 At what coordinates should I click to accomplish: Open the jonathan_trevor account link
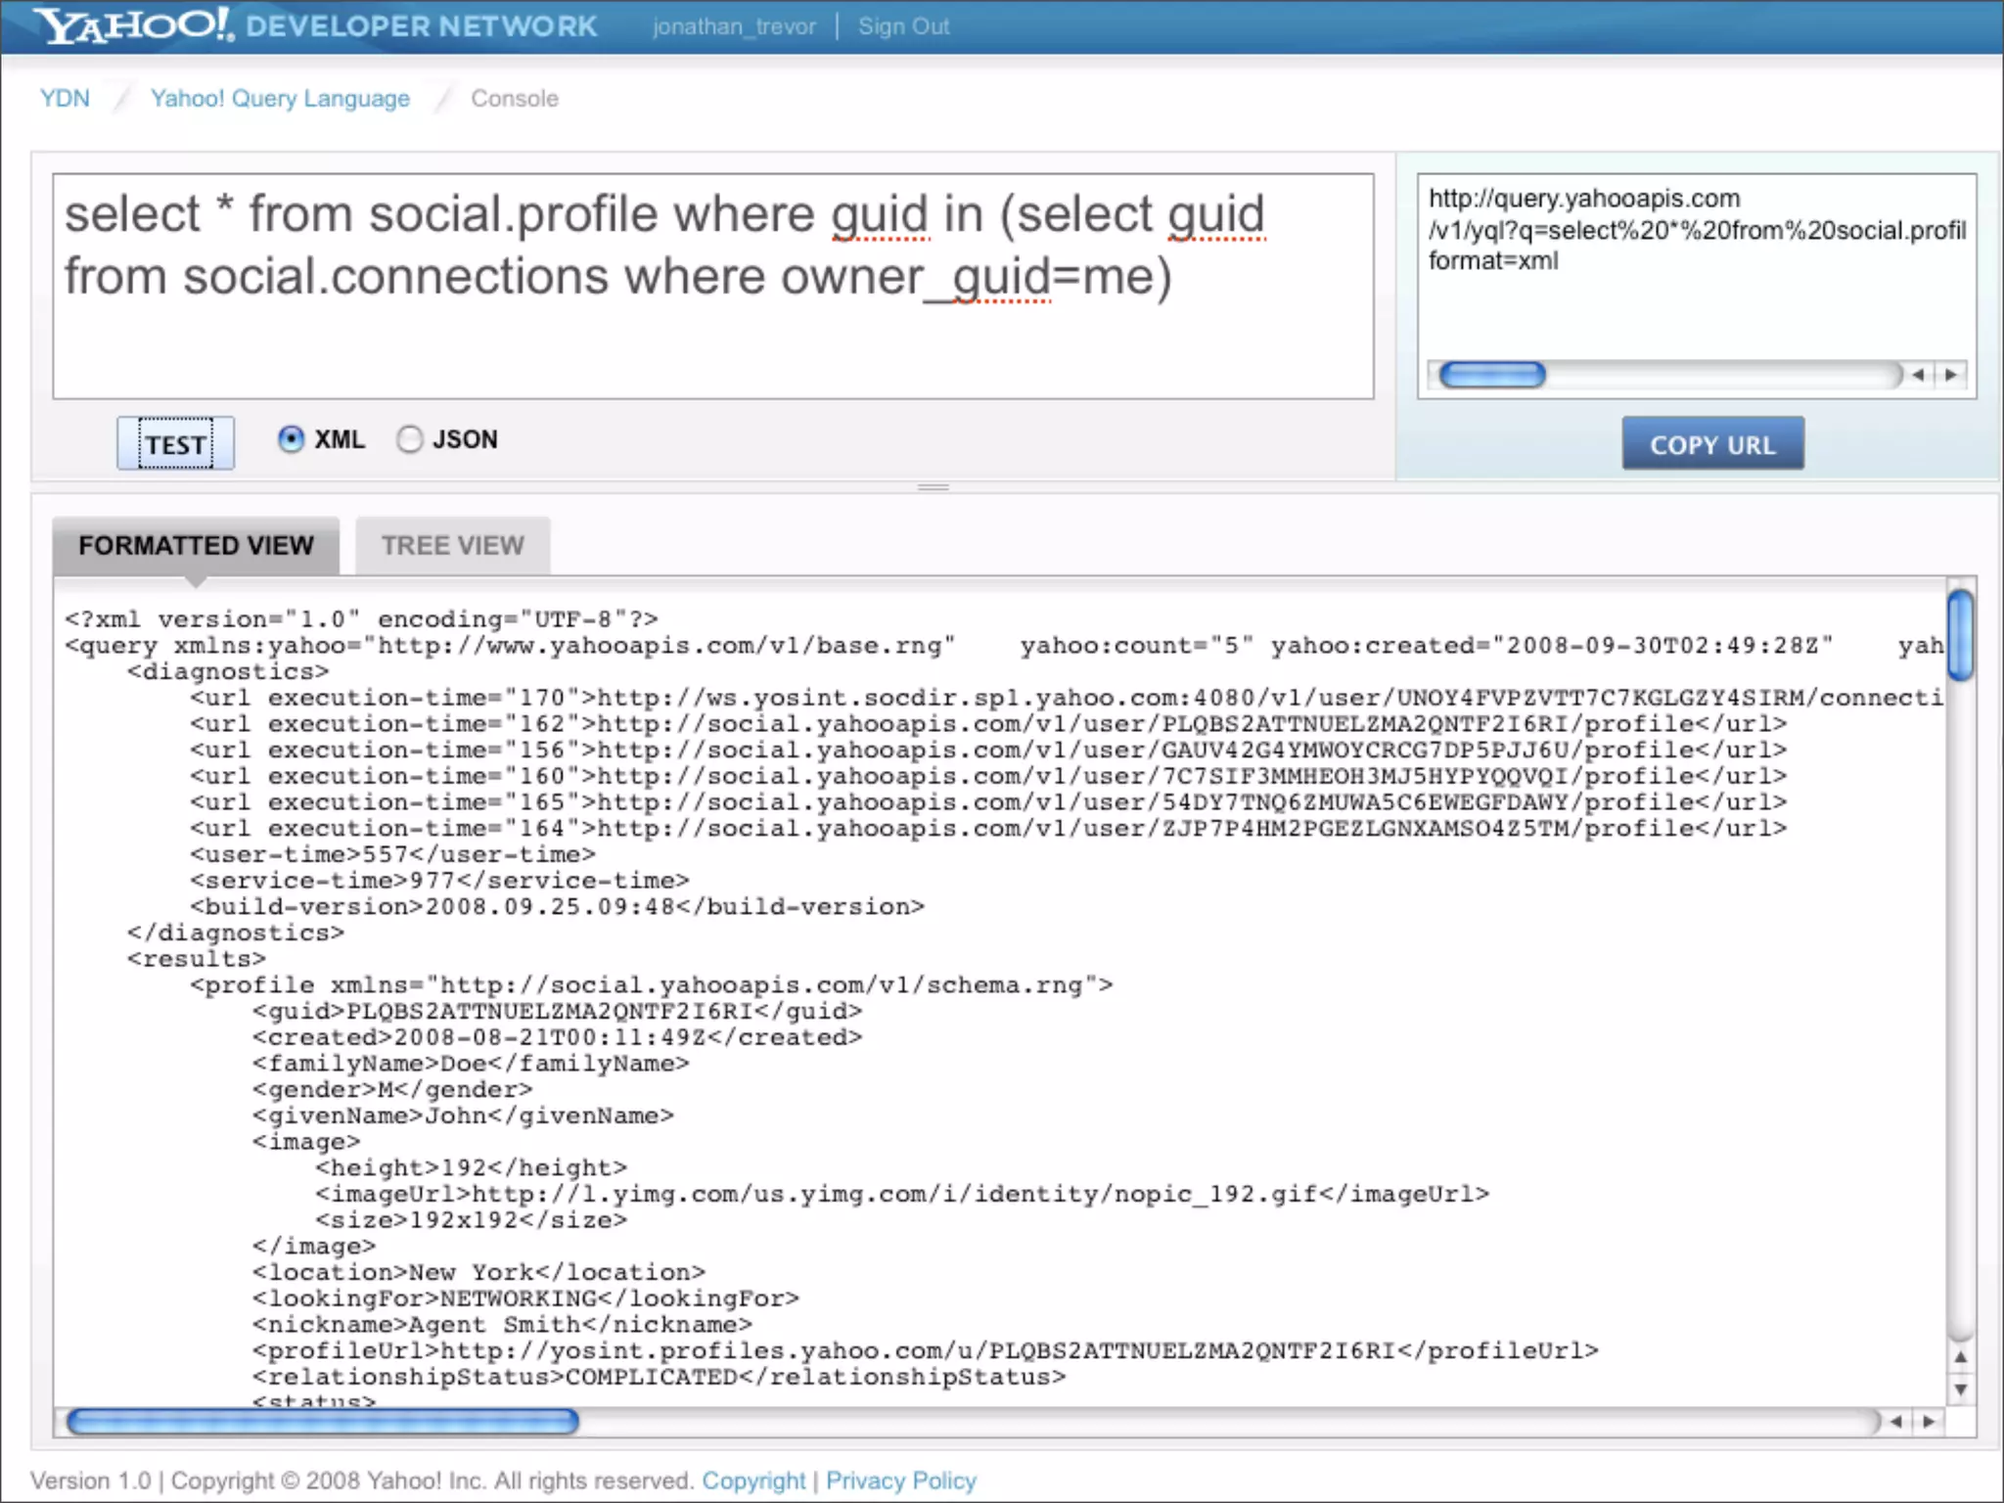(x=734, y=26)
